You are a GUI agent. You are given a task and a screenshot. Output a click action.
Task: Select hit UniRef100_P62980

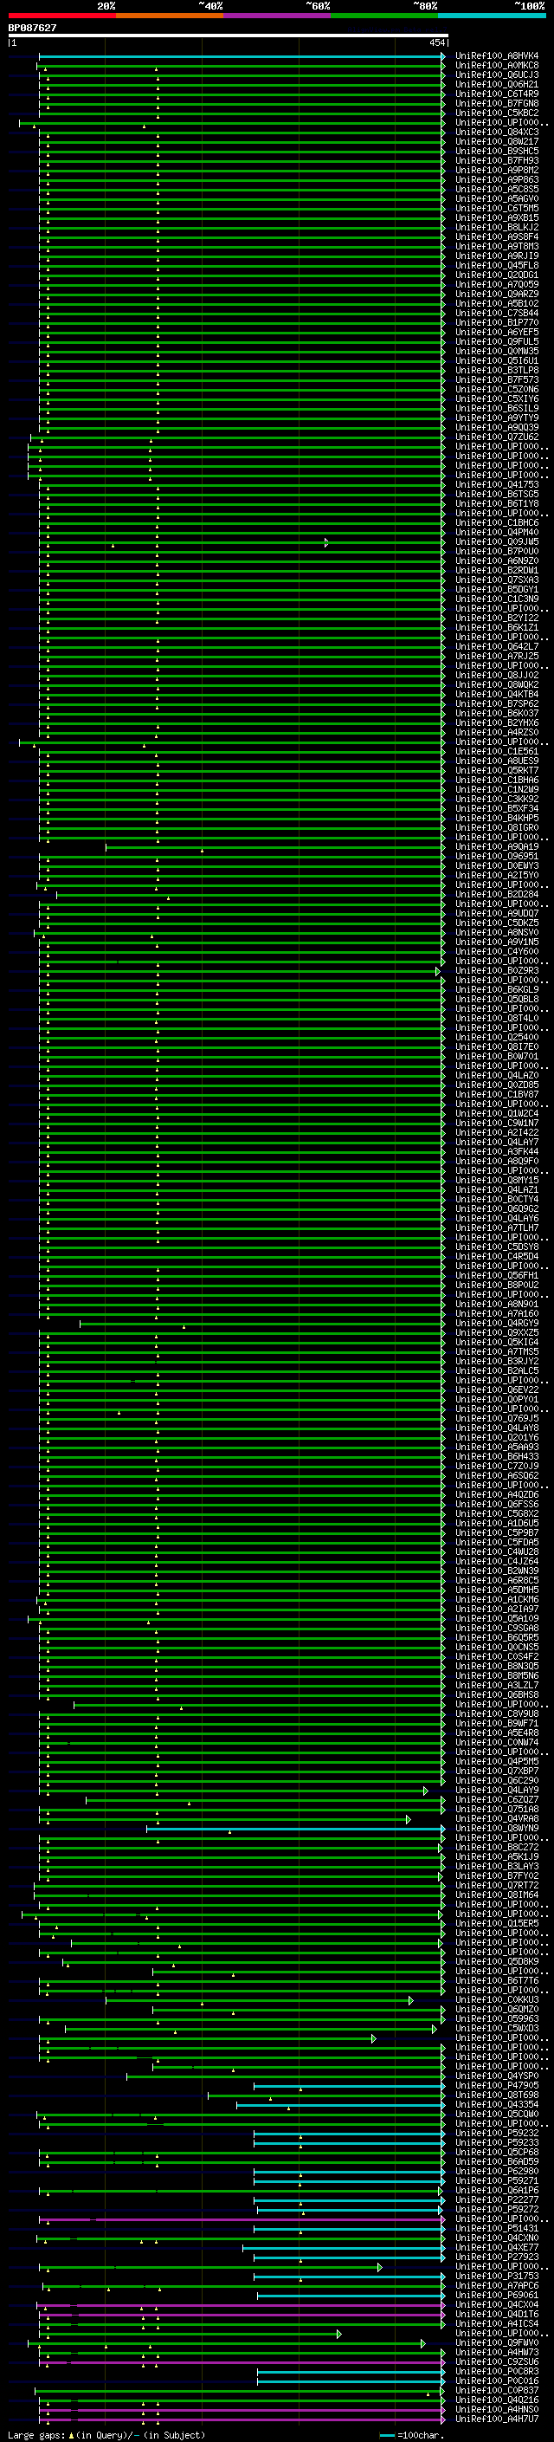[496, 2171]
